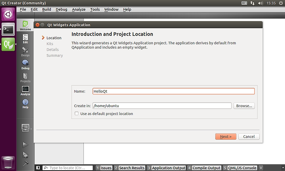The width and height of the screenshot is (285, 171).
Task: Click the Introduction and Project Location heading
Action: click(112, 34)
